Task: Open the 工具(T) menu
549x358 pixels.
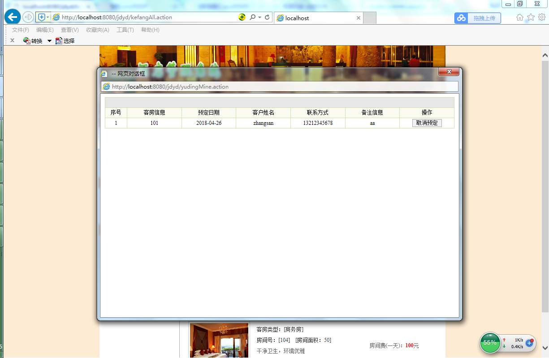Action: [x=125, y=30]
